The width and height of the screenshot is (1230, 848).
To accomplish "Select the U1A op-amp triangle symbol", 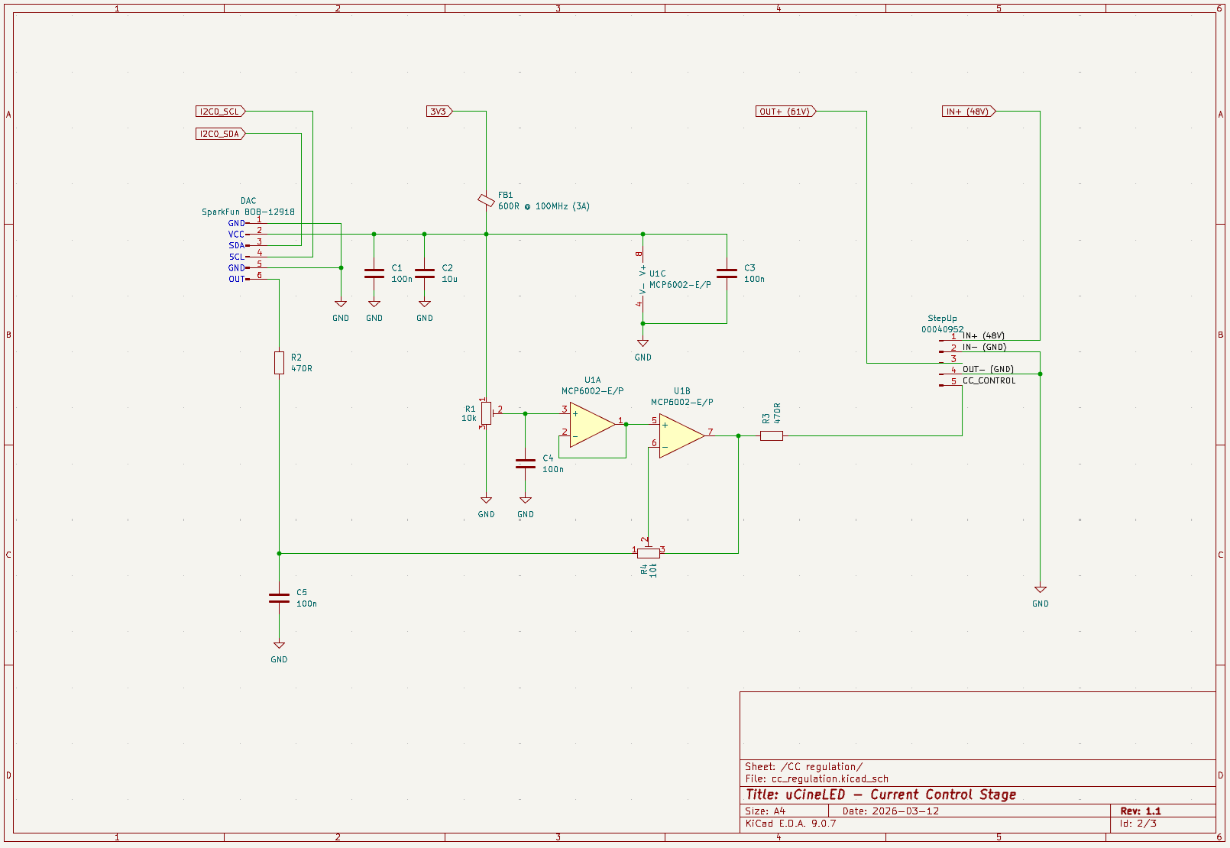I will point(591,425).
